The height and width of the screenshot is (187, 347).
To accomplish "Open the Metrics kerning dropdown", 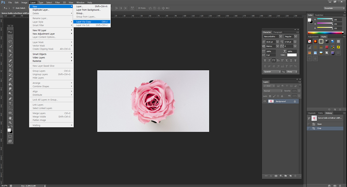I will pos(278,46).
